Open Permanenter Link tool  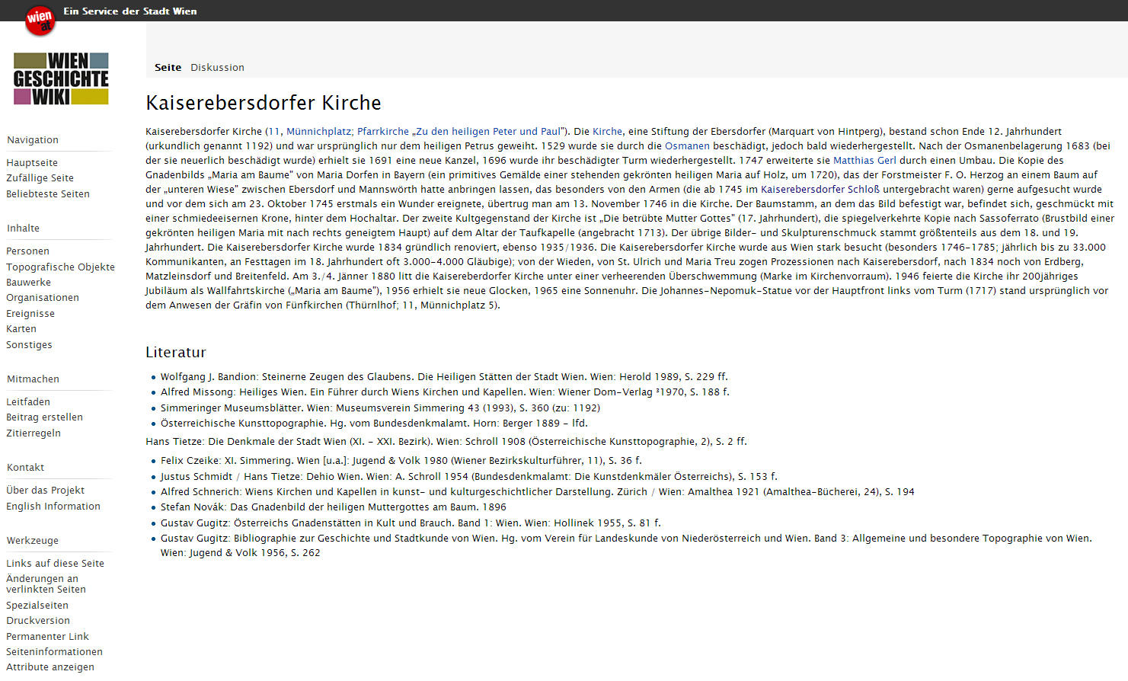pyautogui.click(x=47, y=637)
